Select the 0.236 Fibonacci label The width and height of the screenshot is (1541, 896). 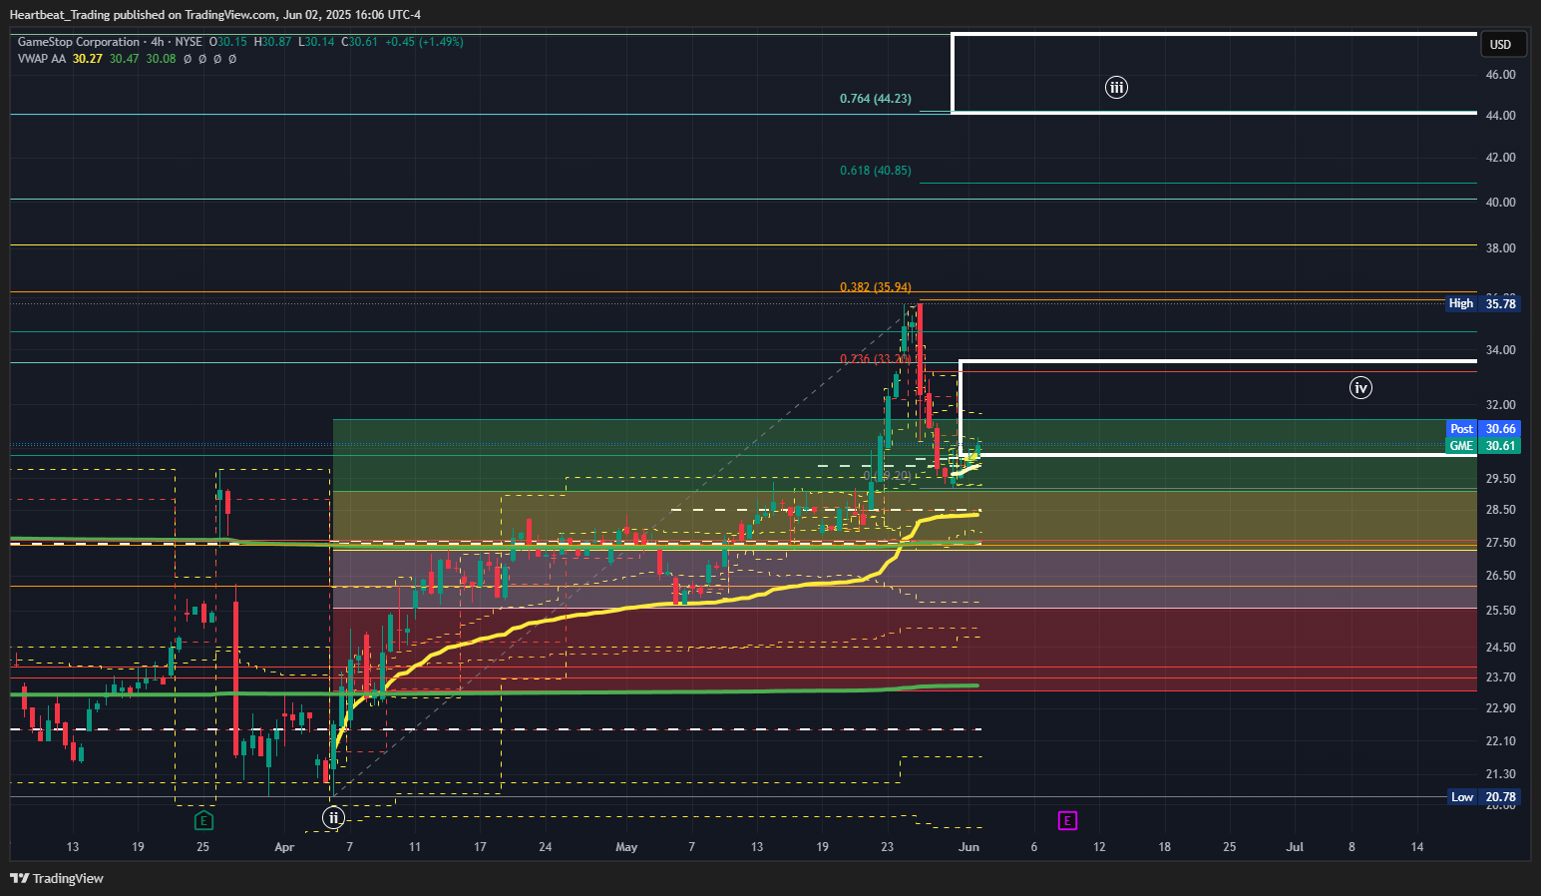pyautogui.click(x=875, y=359)
